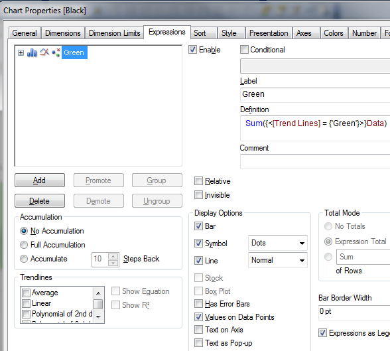Expand the Green expression tree node
Image resolution: width=390 pixels, height=351 pixels.
tap(21, 52)
